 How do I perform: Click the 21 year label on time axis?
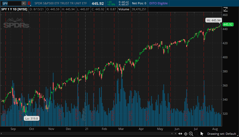(87, 129)
